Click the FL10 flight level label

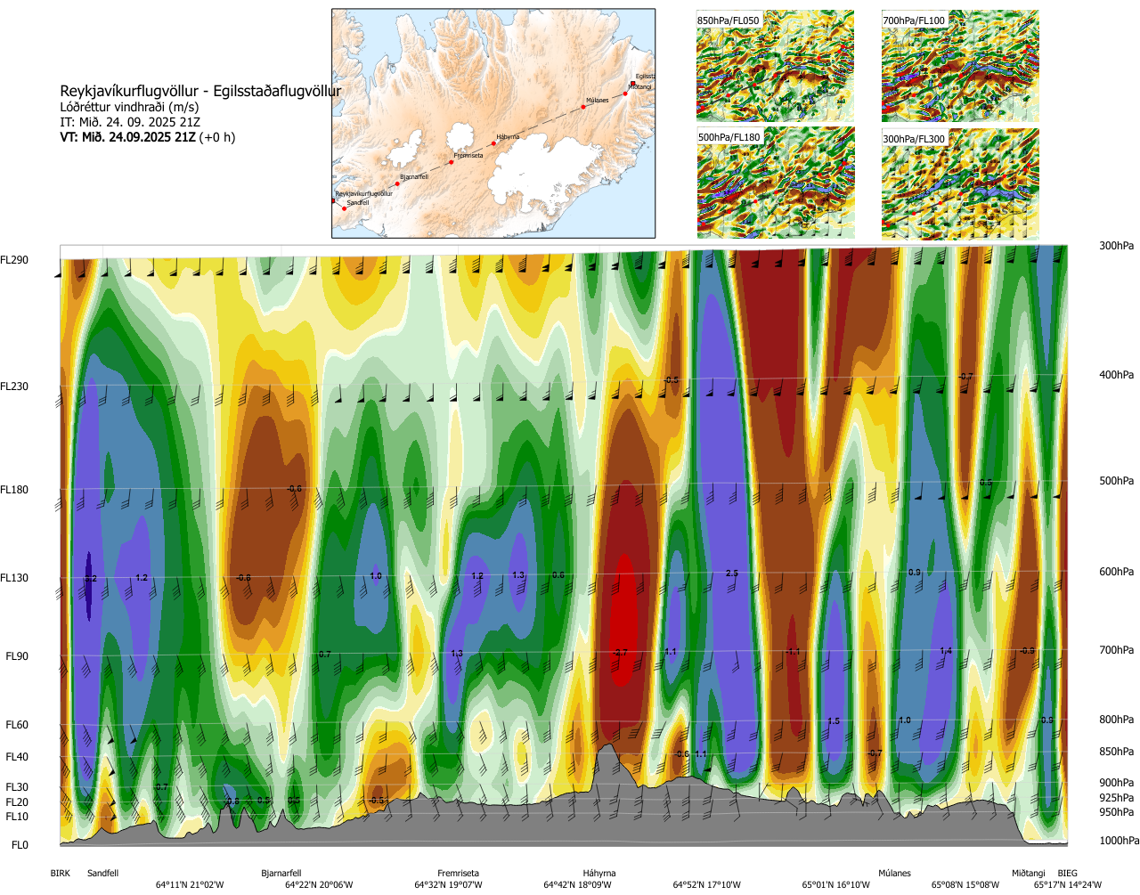coord(17,817)
